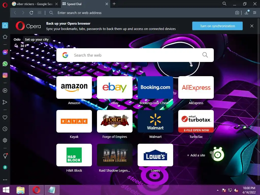This screenshot has height=195, width=260.
Task: Close the Speed Dial tab
Action: click(107, 4)
